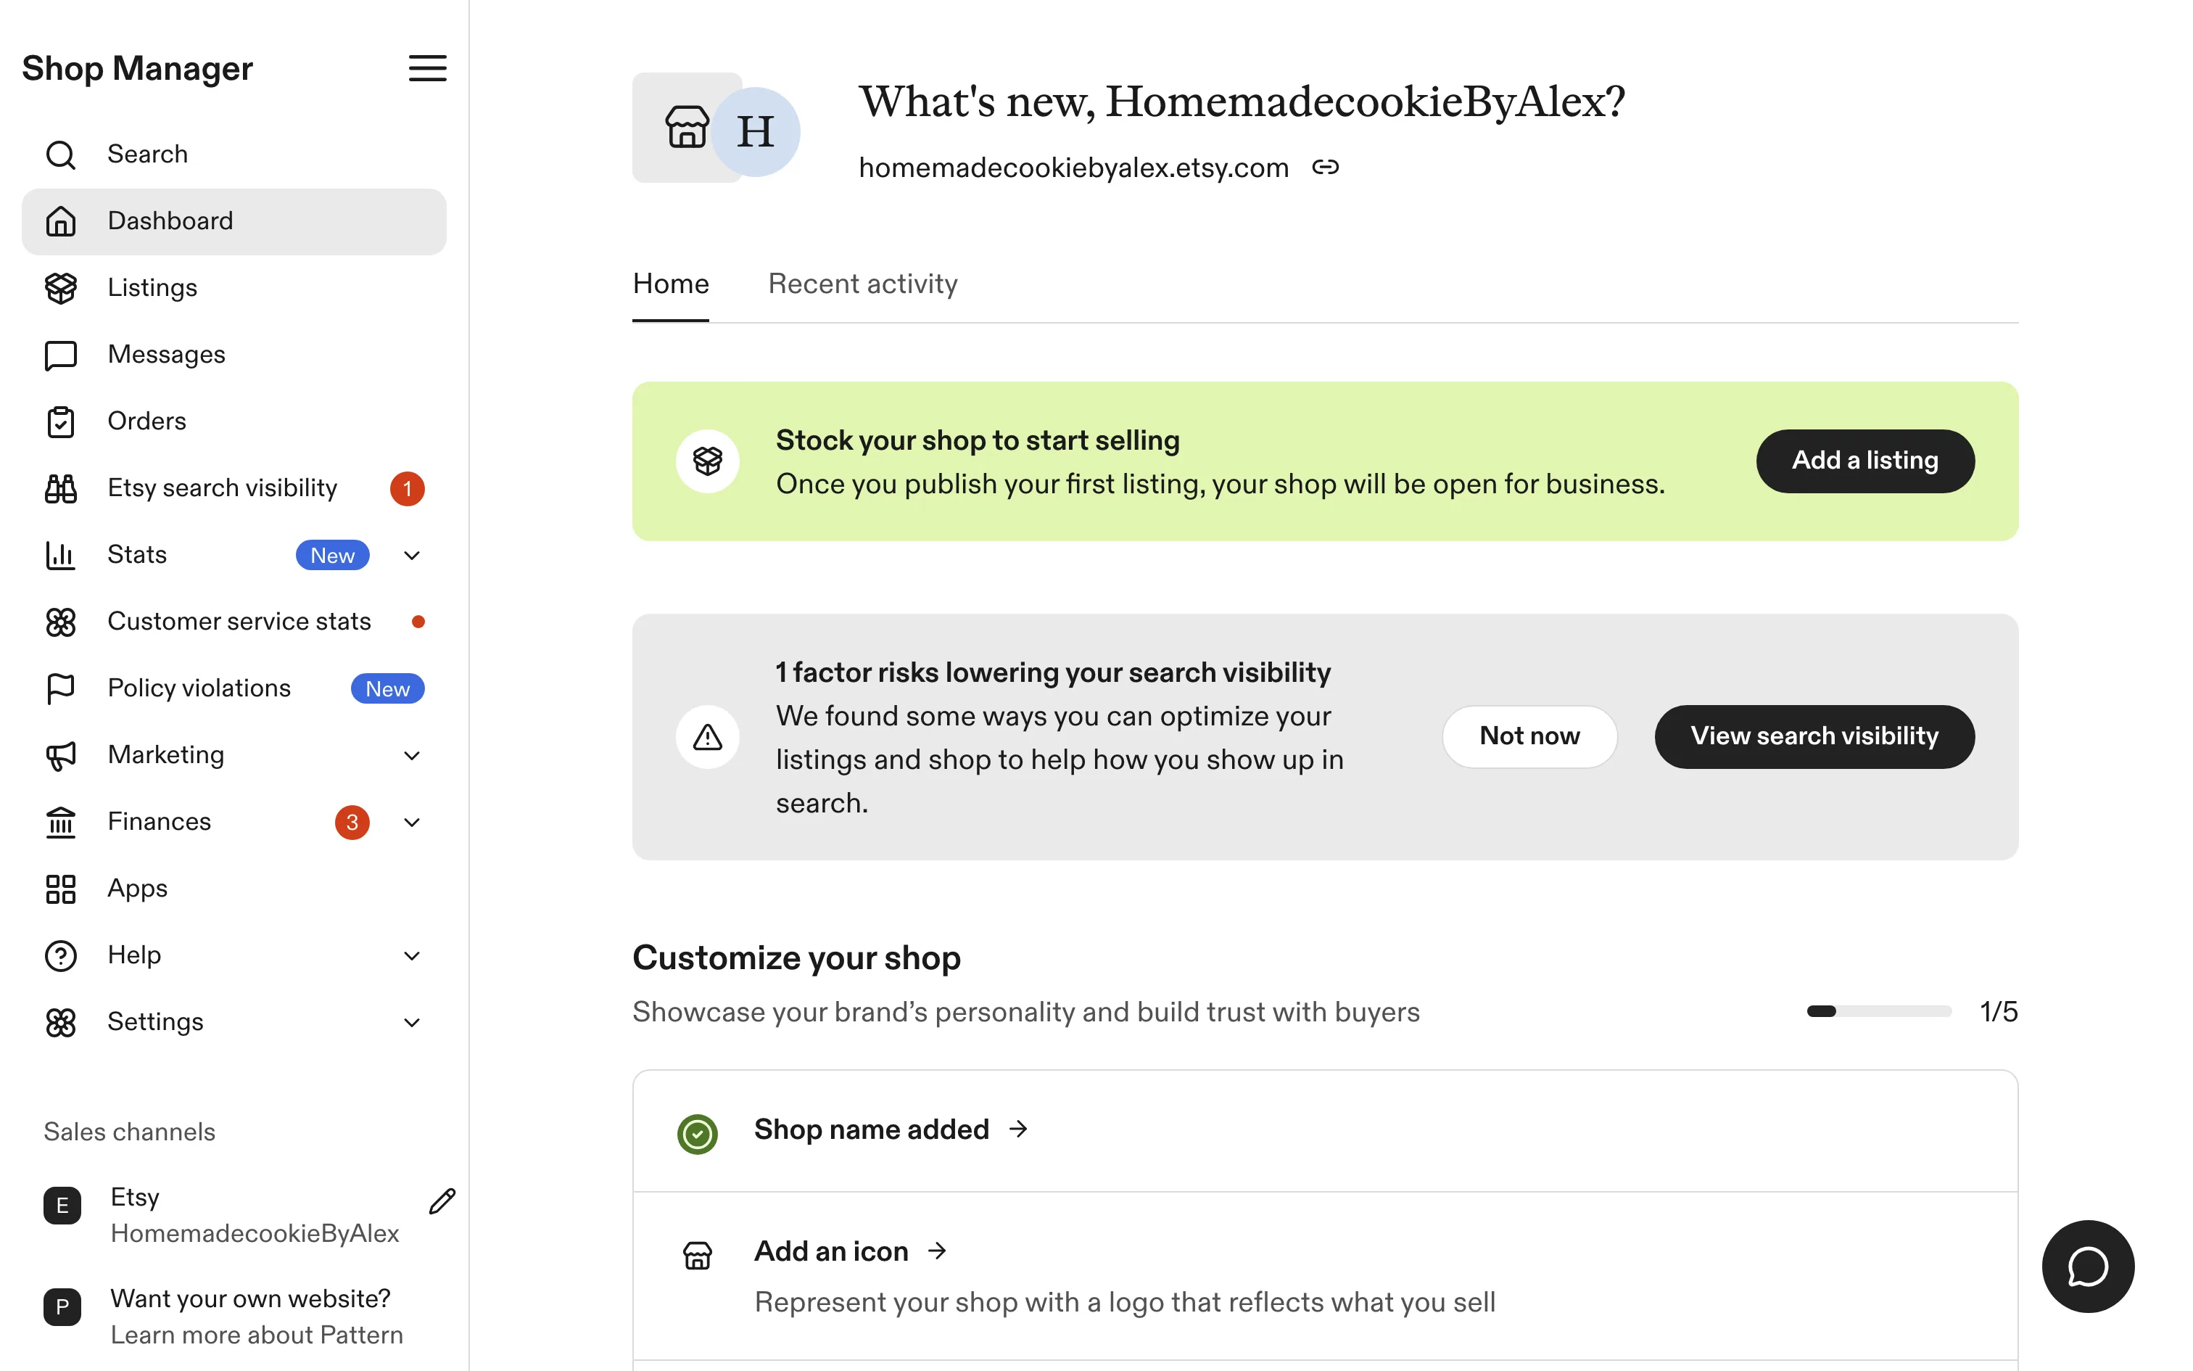Image resolution: width=2193 pixels, height=1371 pixels.
Task: Click the box icon in the green stock banner
Action: (x=708, y=461)
